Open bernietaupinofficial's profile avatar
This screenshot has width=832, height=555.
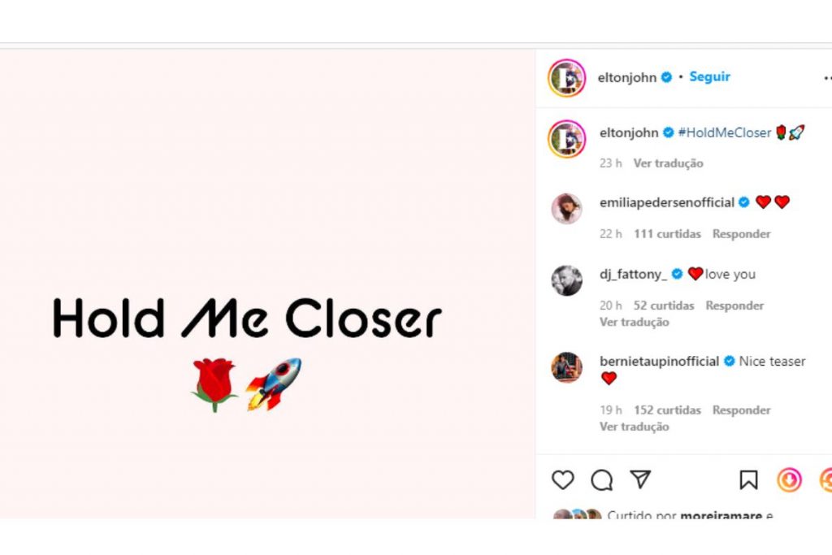coord(566,367)
